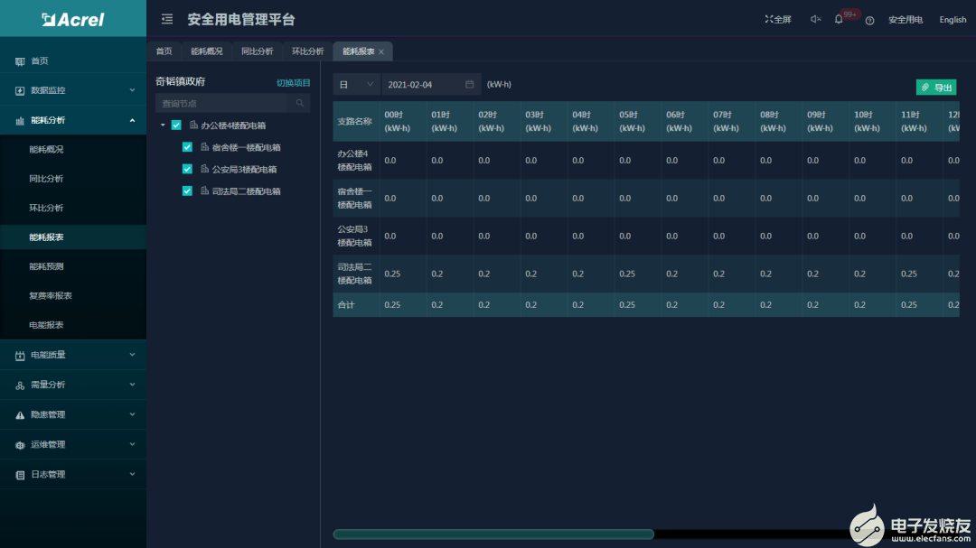Viewport: 976px width, 548px height.
Task: Click the 2021-02-04 date field
Action: point(431,85)
